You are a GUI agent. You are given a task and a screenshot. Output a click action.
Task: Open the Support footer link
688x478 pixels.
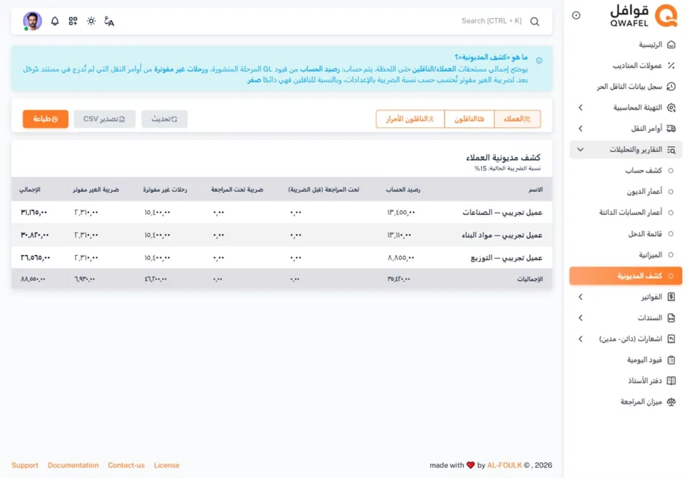(x=25, y=465)
